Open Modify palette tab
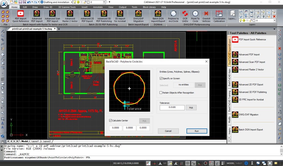 [229, 119]
